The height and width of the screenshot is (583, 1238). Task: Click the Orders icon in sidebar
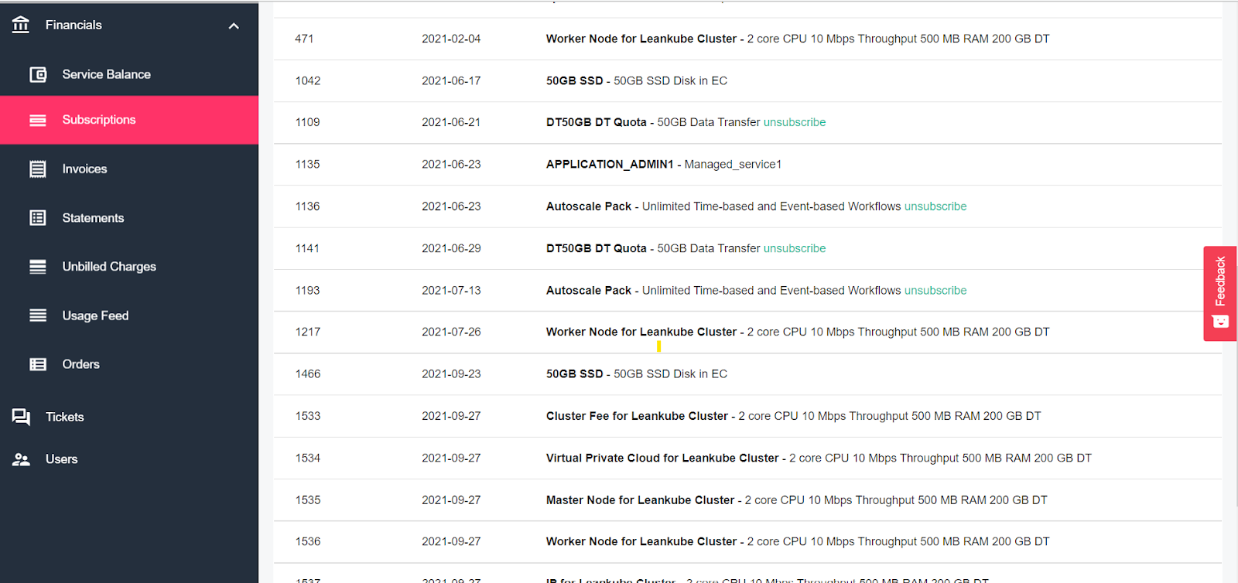point(38,364)
